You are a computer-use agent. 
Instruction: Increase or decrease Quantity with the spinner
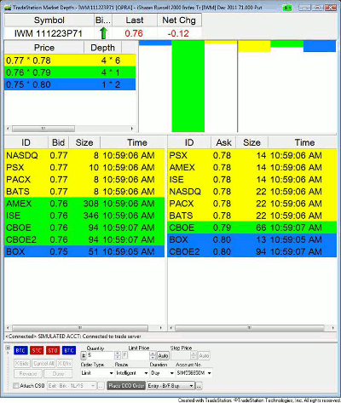pos(118,355)
